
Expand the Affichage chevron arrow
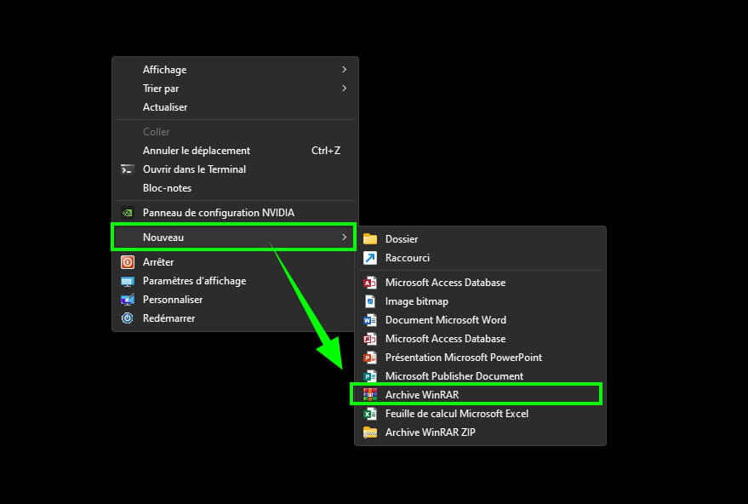pos(344,70)
